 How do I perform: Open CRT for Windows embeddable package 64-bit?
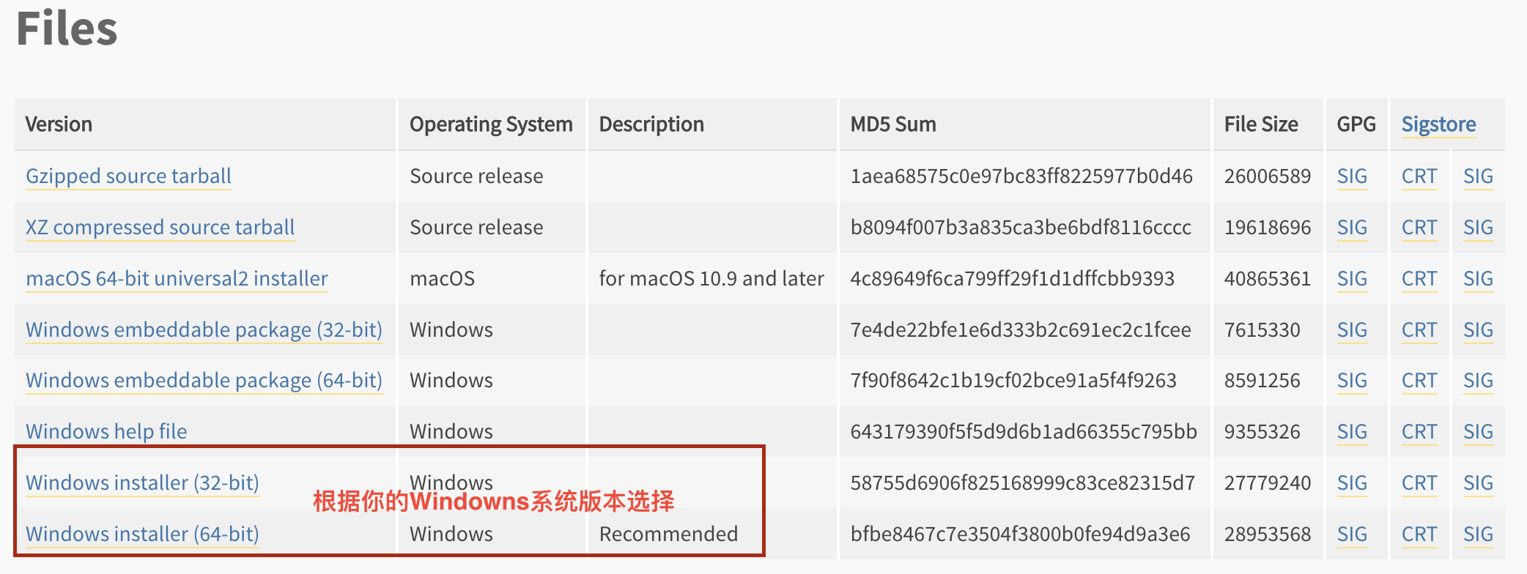(x=1419, y=381)
